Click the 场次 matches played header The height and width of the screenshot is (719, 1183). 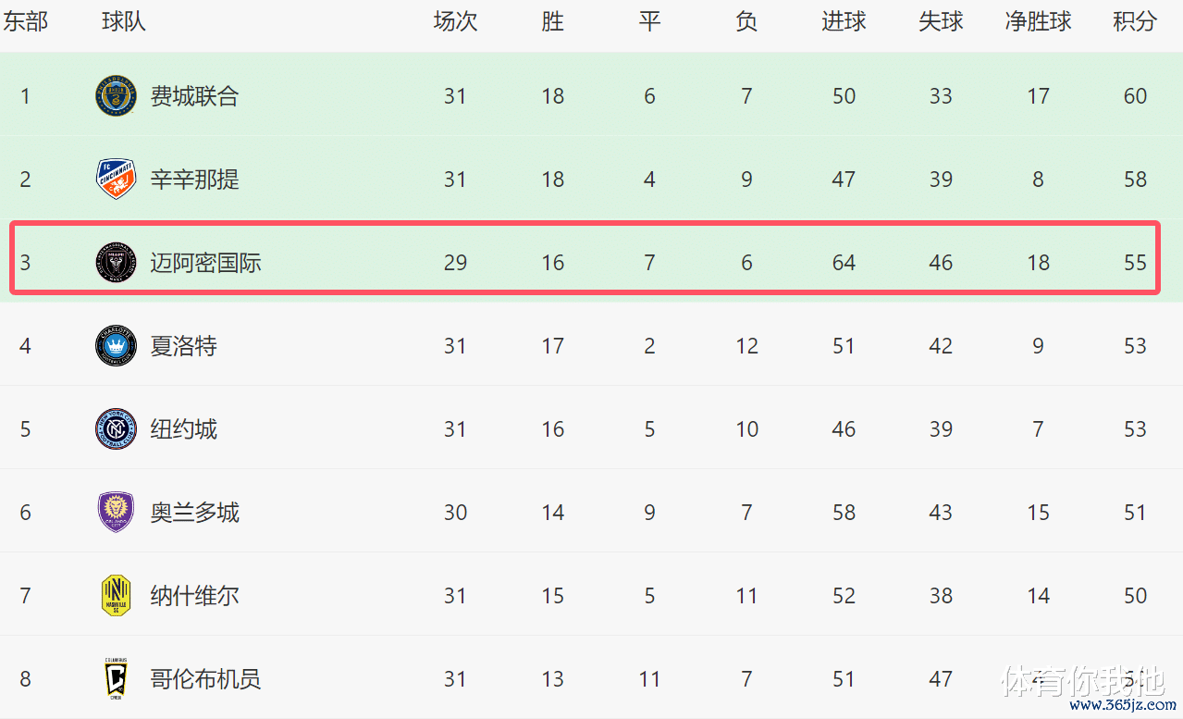[455, 21]
